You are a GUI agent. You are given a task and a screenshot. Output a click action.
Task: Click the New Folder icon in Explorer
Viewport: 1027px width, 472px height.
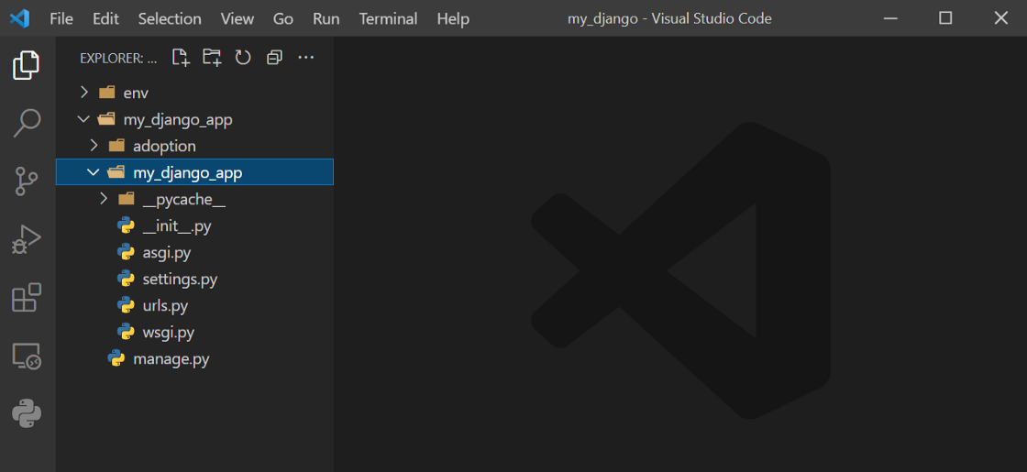[212, 58]
